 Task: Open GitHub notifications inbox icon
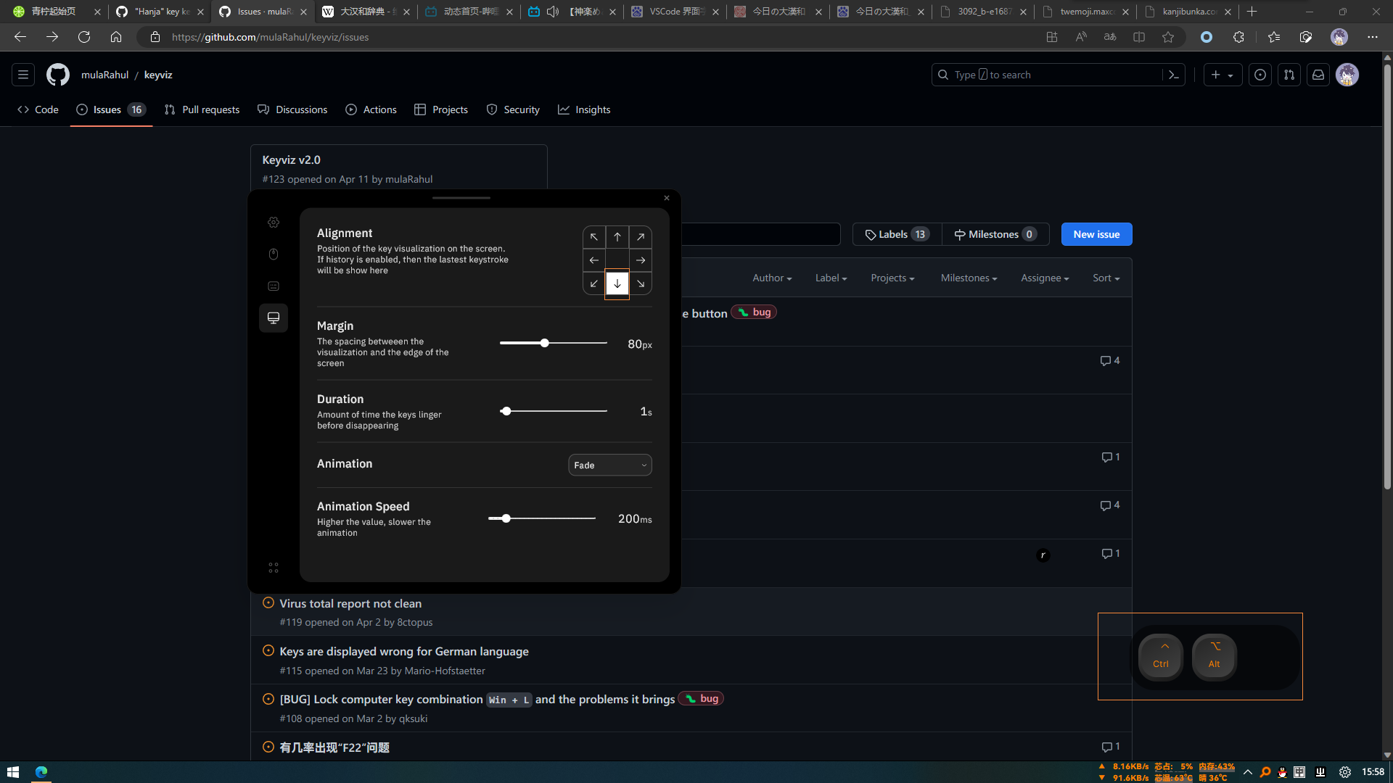click(1318, 74)
